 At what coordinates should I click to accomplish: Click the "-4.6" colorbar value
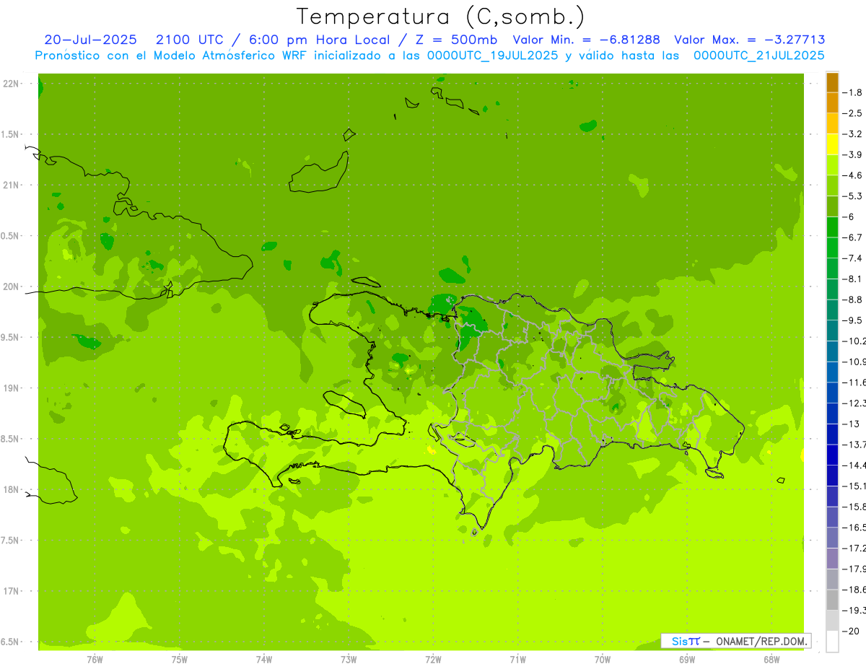[852, 175]
